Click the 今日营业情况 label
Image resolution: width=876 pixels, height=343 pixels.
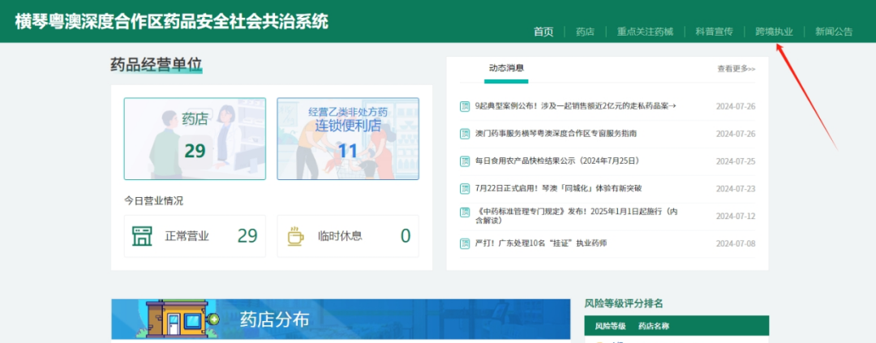pyautogui.click(x=153, y=200)
